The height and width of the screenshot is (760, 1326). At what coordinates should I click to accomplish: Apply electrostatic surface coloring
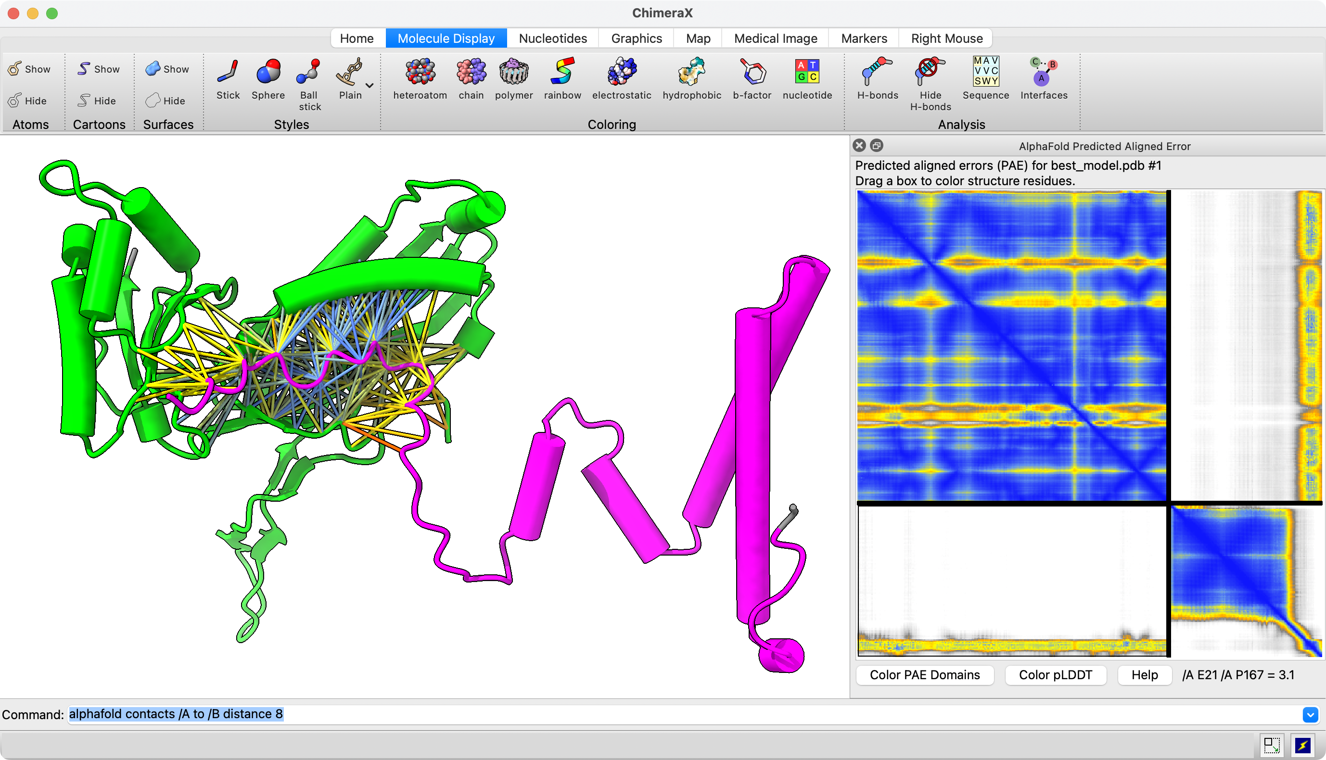click(622, 79)
